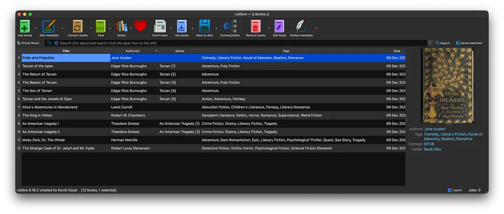Toggle the full text search icon

tap(49, 43)
